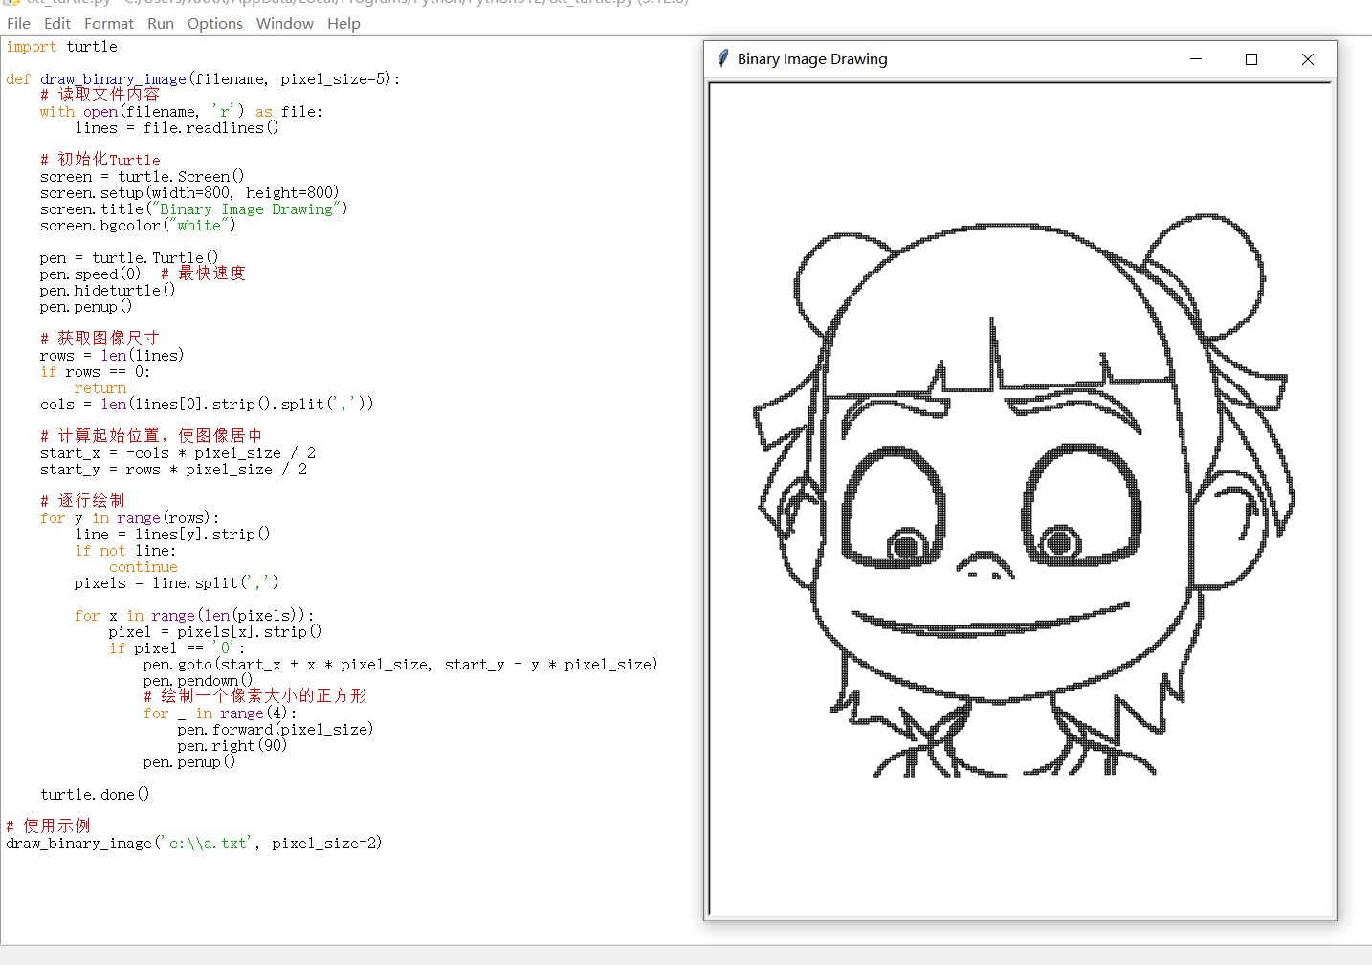Click the '# 使用示例' comment line
The image size is (1372, 965).
48,826
